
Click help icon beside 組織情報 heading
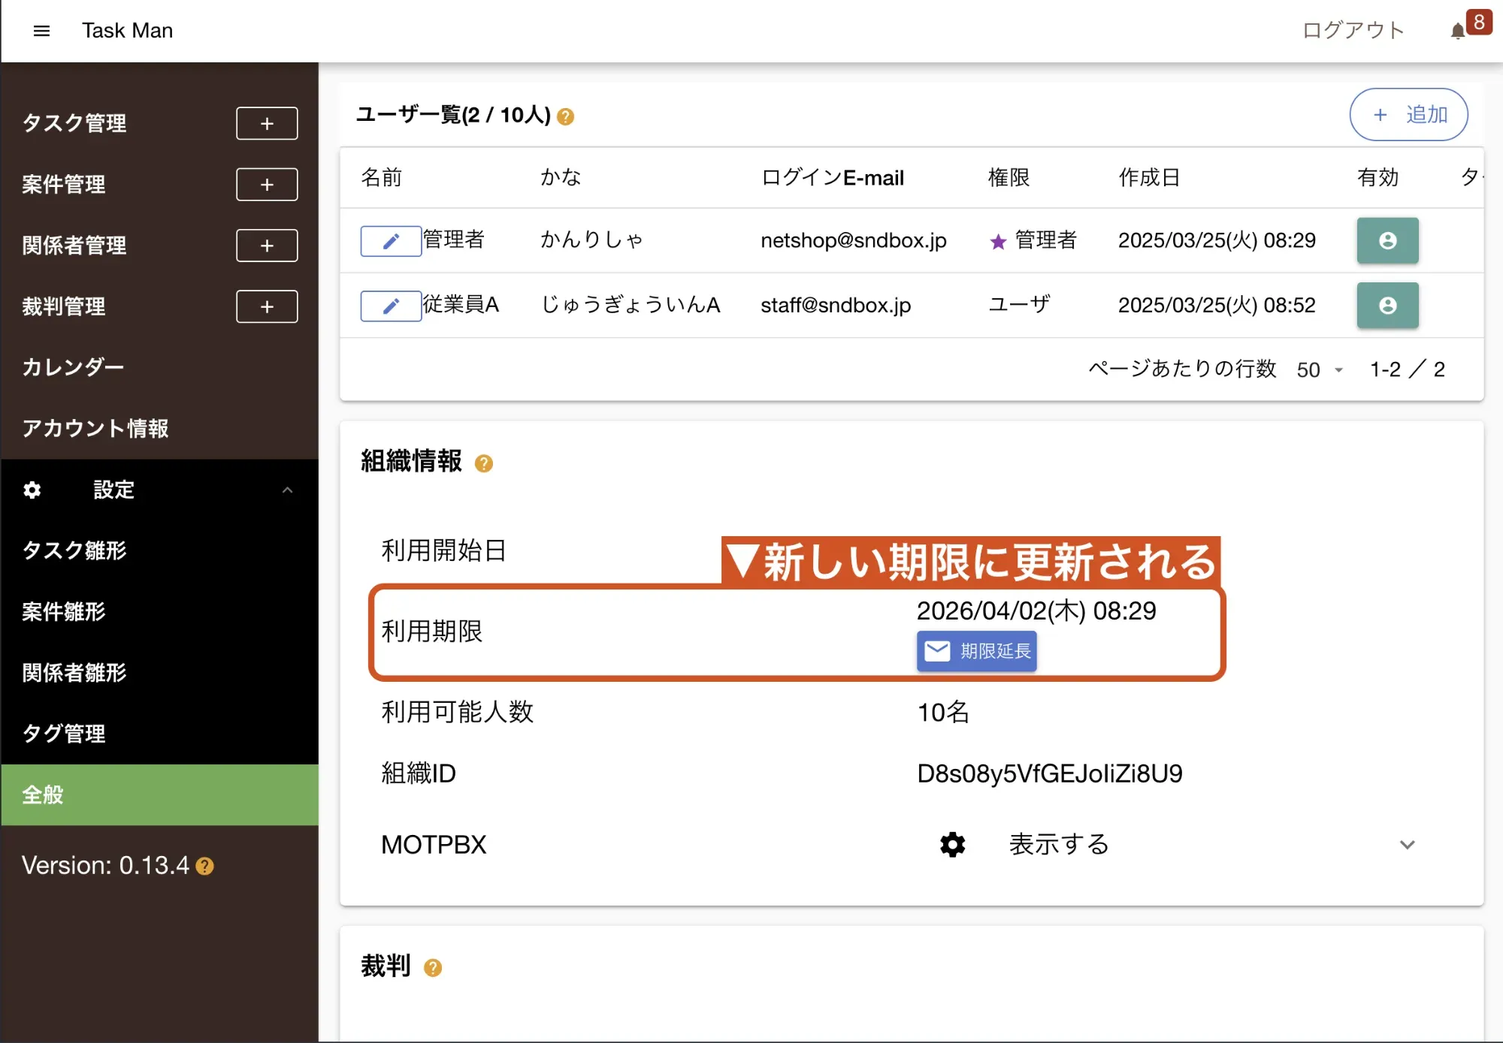[x=484, y=463]
